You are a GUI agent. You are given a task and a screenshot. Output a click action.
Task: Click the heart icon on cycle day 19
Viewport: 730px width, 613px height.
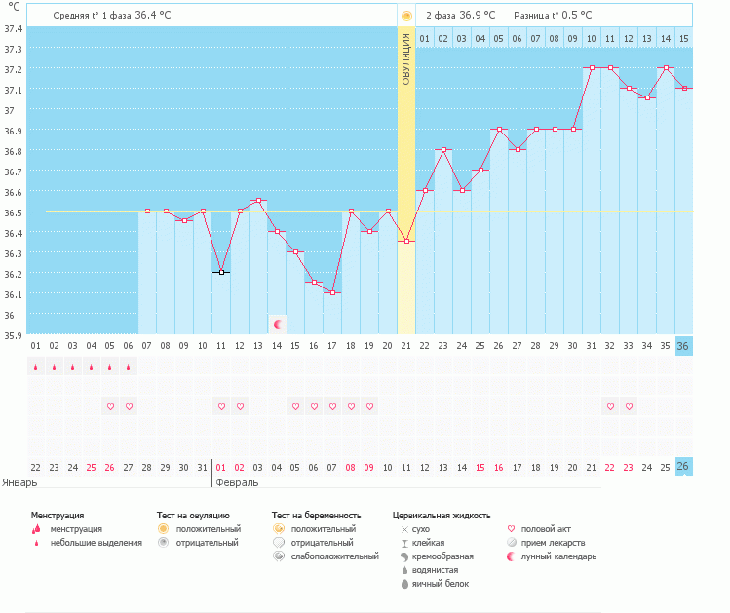tap(369, 406)
